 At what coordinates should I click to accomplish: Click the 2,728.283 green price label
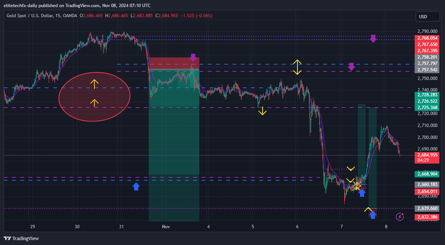tap(427, 95)
